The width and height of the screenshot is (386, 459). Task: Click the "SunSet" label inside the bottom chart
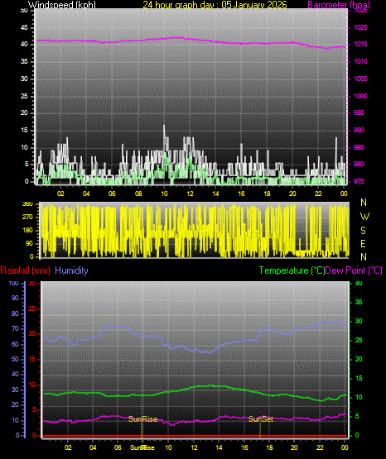coord(261,419)
